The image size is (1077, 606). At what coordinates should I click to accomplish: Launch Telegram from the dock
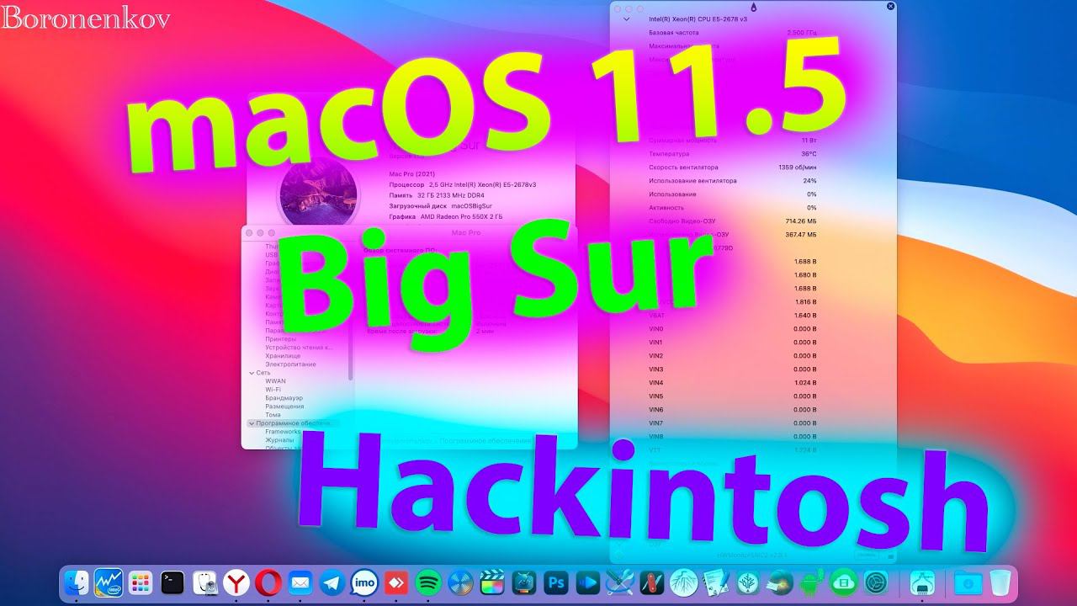[332, 582]
